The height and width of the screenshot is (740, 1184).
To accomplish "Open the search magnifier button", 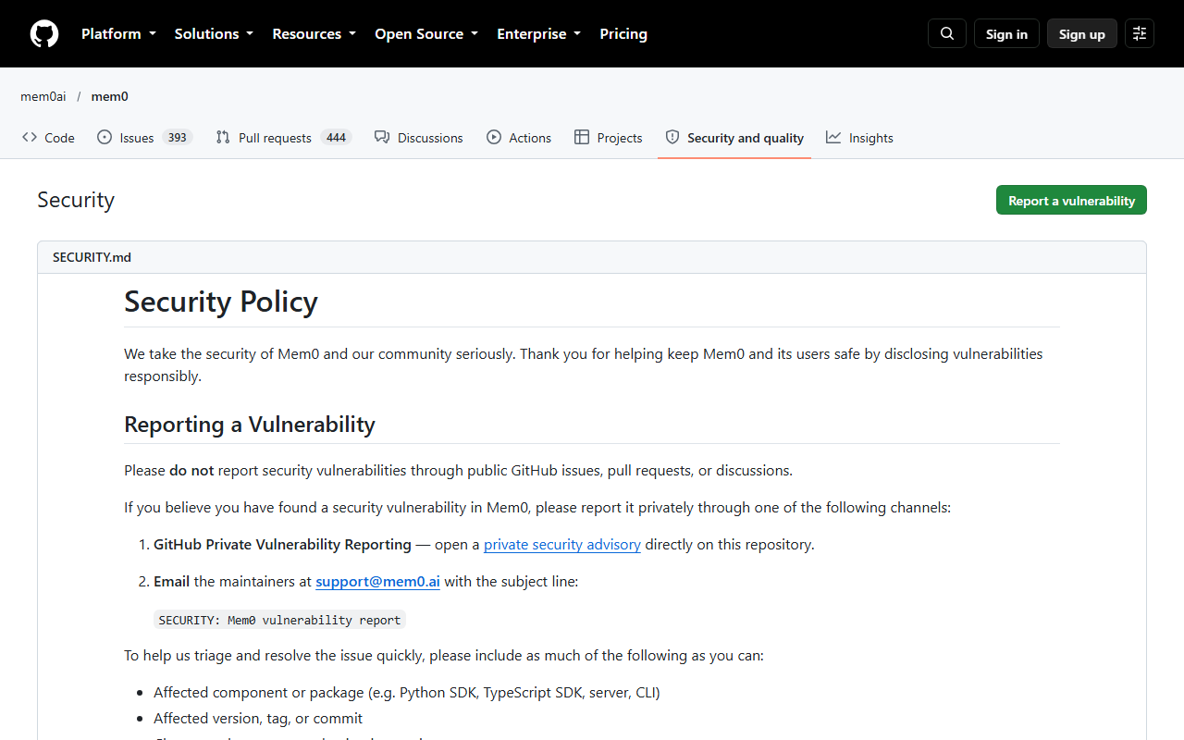I will pos(947,33).
